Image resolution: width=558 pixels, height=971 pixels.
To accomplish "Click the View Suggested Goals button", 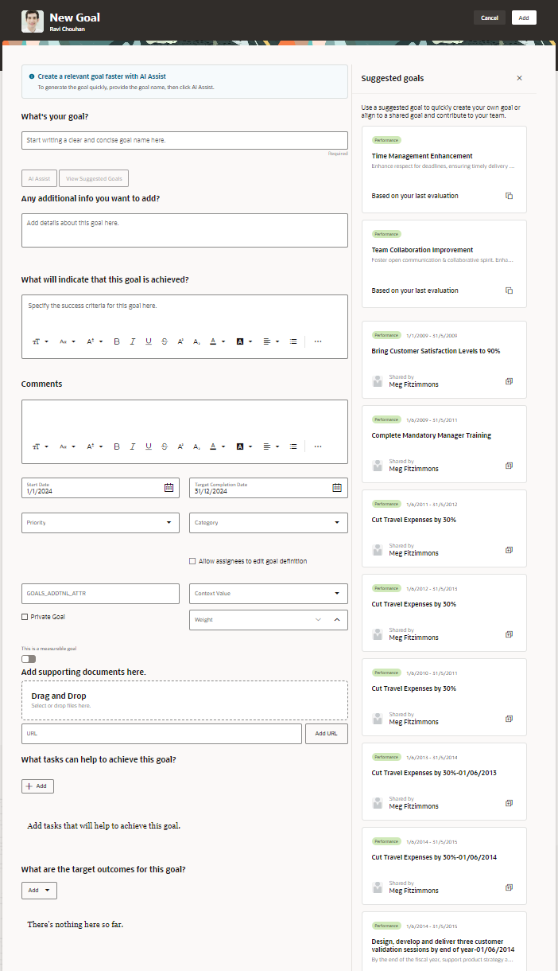I will click(94, 179).
